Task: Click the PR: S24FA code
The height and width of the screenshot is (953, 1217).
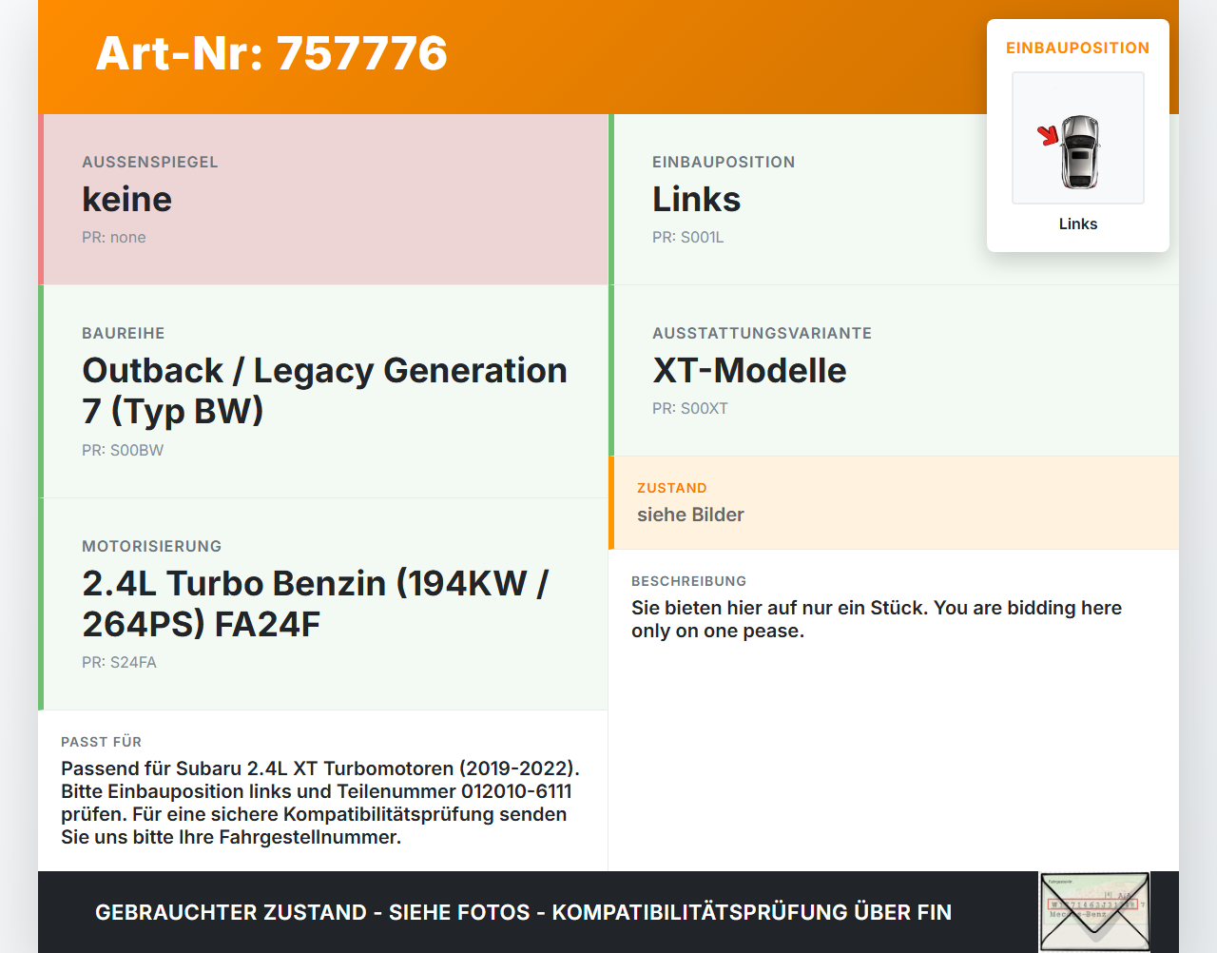Action: pos(119,663)
